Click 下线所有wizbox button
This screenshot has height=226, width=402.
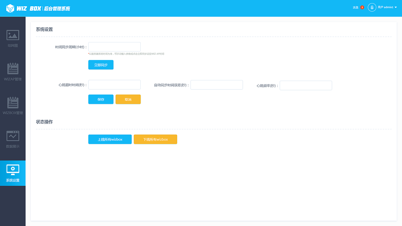click(x=155, y=139)
